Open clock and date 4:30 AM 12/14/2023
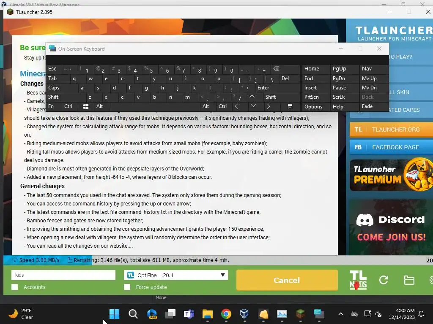 402,314
